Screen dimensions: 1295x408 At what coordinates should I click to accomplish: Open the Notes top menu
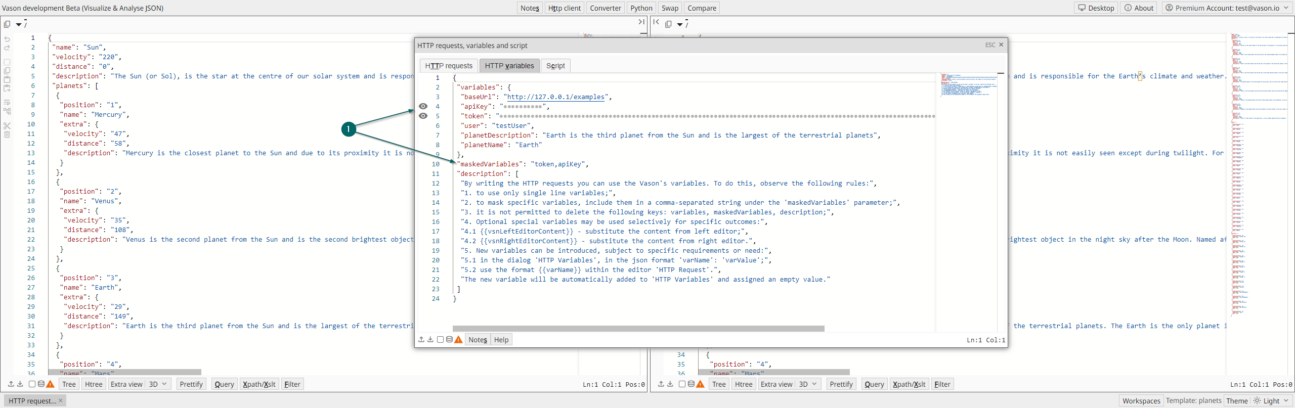(530, 8)
